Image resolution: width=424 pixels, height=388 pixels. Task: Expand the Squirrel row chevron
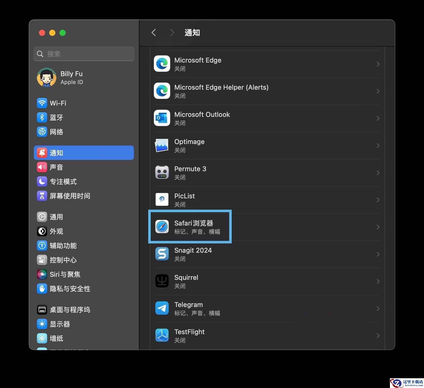click(x=378, y=281)
